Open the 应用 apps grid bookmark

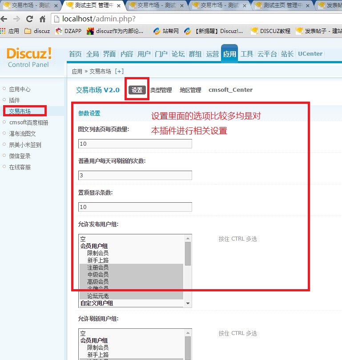pyautogui.click(x=10, y=31)
